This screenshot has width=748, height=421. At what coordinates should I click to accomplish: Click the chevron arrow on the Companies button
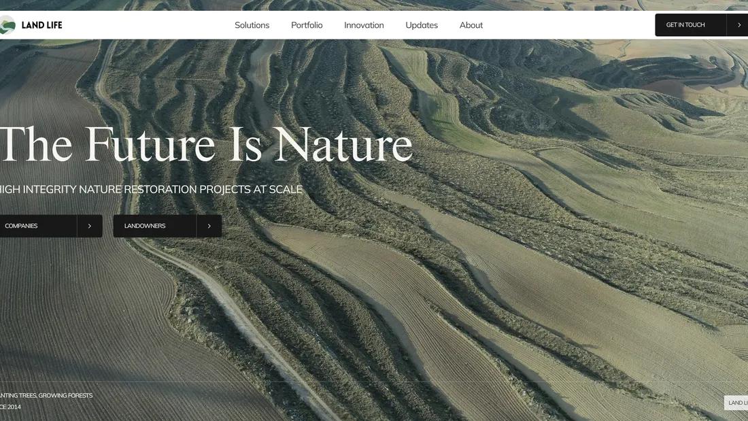pyautogui.click(x=90, y=226)
